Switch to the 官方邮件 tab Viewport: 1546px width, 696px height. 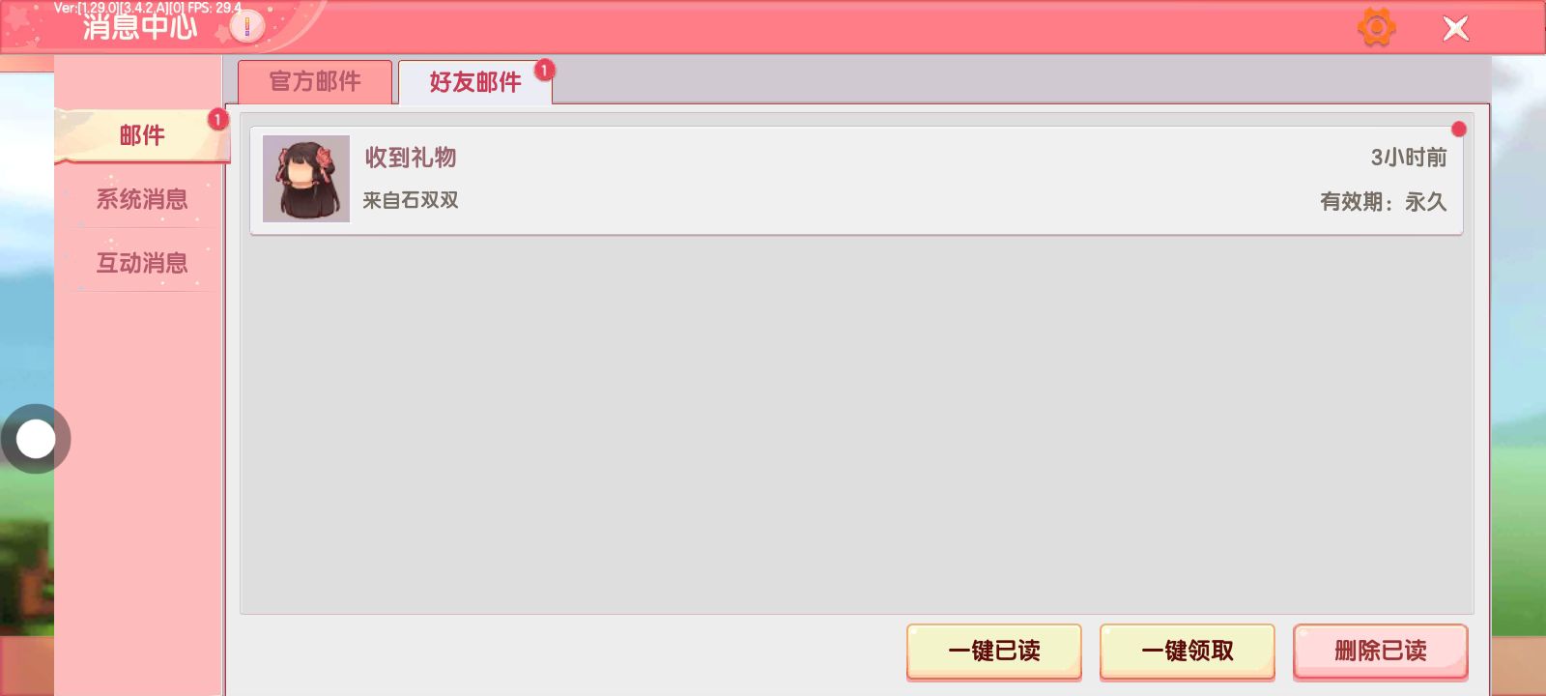coord(315,82)
